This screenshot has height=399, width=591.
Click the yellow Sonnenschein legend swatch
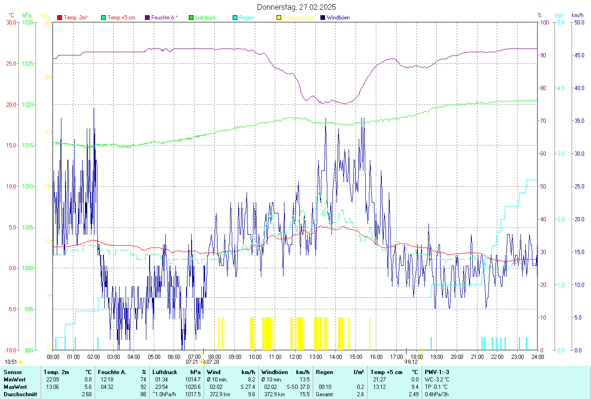pos(279,18)
